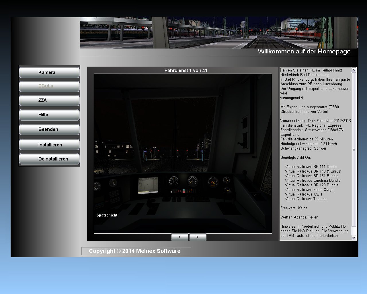The width and height of the screenshot is (367, 294).
Task: Click the 'Spätschicht' caption on the preview
Action: click(x=107, y=215)
